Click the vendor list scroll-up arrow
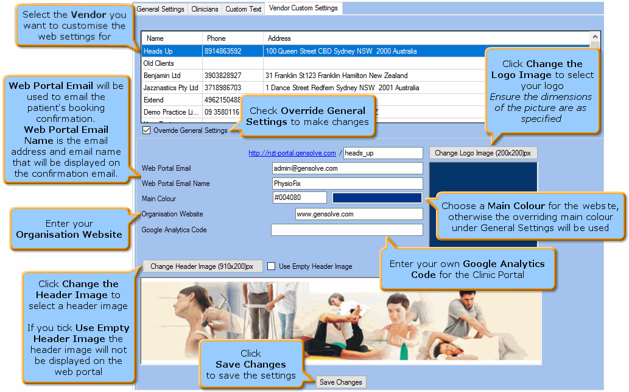The height and width of the screenshot is (392, 629). 595,38
